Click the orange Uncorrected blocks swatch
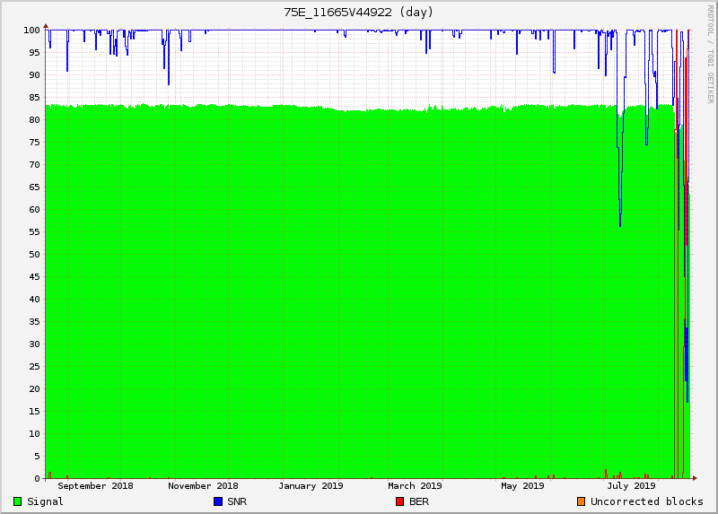 pyautogui.click(x=581, y=501)
